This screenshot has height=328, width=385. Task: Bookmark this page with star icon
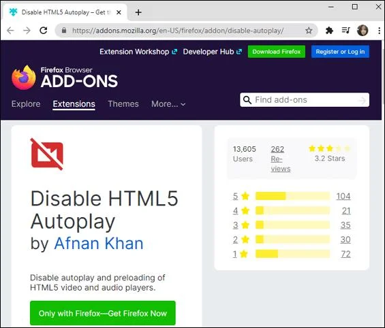point(309,31)
